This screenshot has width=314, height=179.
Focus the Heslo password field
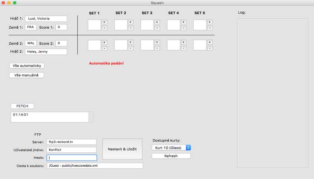pyautogui.click(x=72, y=158)
